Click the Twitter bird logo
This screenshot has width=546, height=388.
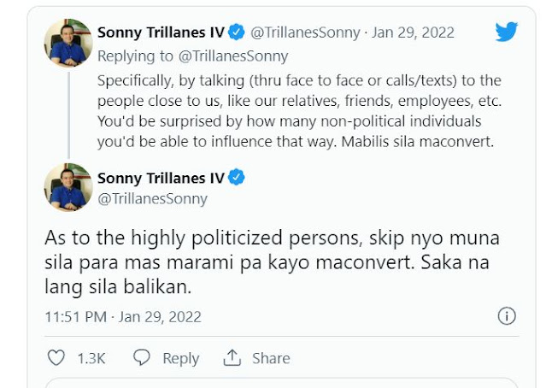pyautogui.click(x=507, y=32)
